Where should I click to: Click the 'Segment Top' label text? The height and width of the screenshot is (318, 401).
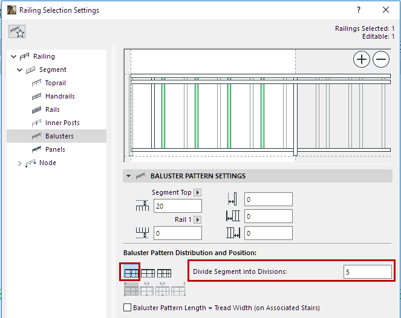tap(172, 192)
